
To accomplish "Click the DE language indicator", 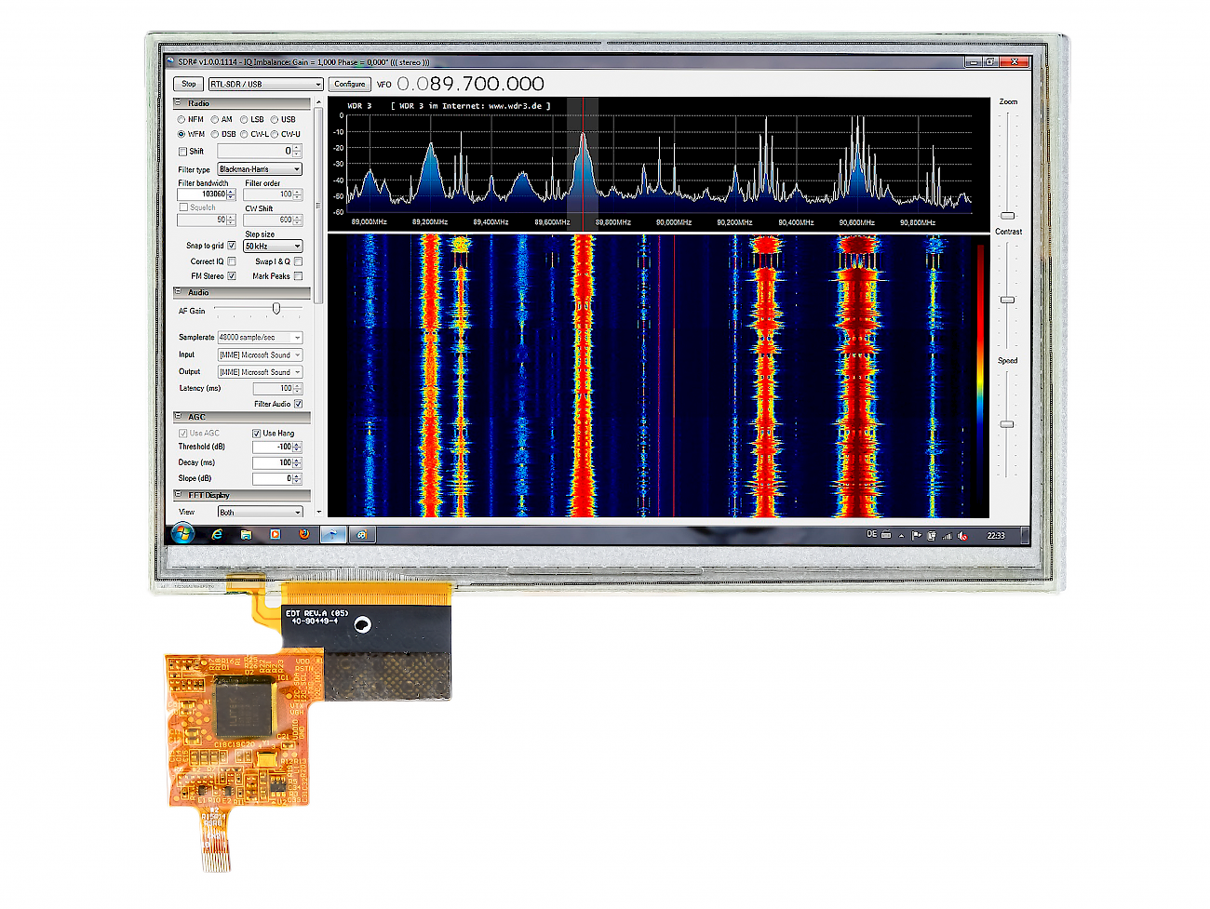I will [871, 535].
